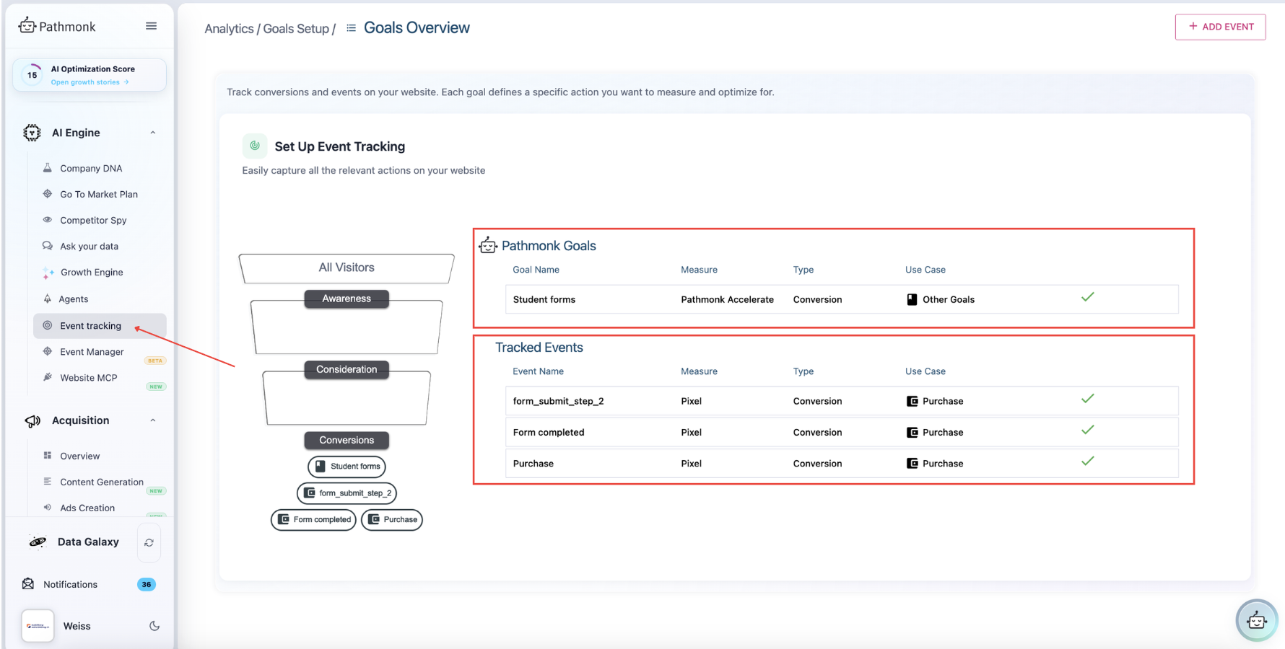Click the All Visitors funnel stage

(347, 268)
